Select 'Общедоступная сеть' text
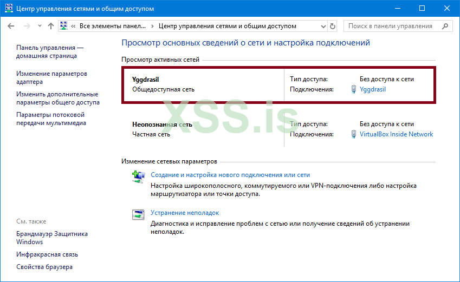Image resolution: width=460 pixels, height=282 pixels. click(x=163, y=89)
